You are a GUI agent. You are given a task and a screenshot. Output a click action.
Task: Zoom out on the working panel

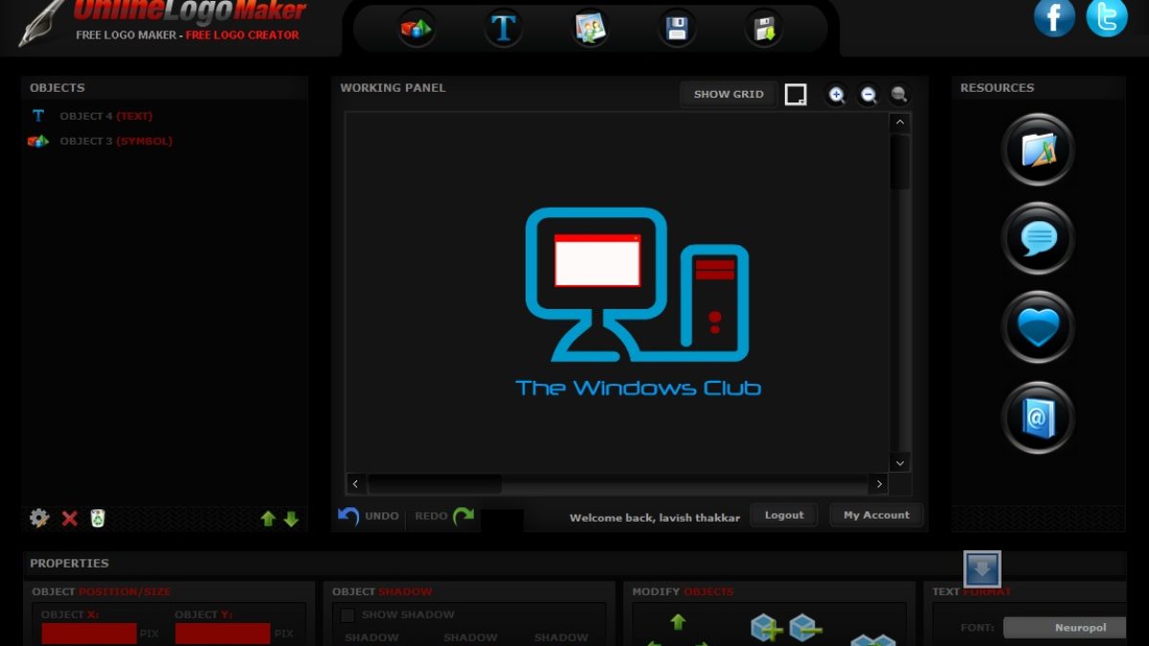pyautogui.click(x=868, y=95)
